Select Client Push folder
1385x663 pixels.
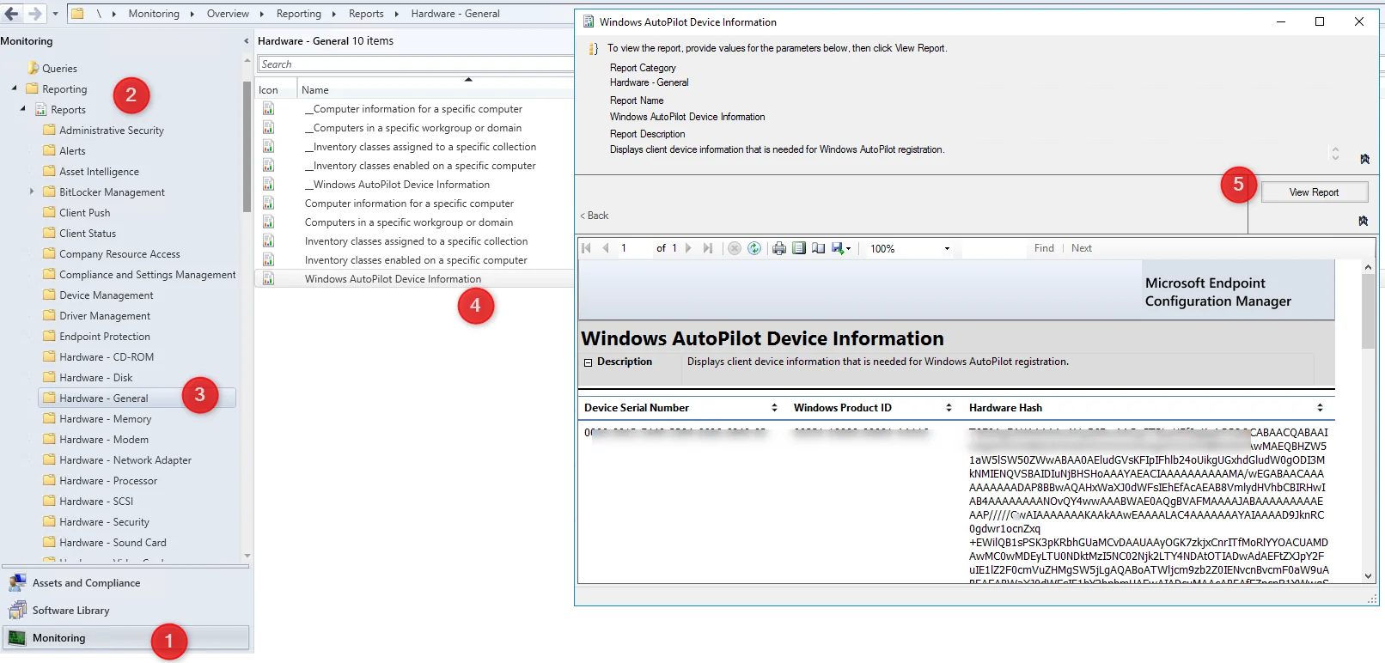(x=84, y=213)
